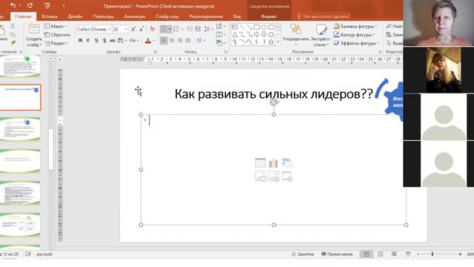The height and width of the screenshot is (267, 474).
Task: Click the Сбросить reset slide button
Action: tap(58, 35)
